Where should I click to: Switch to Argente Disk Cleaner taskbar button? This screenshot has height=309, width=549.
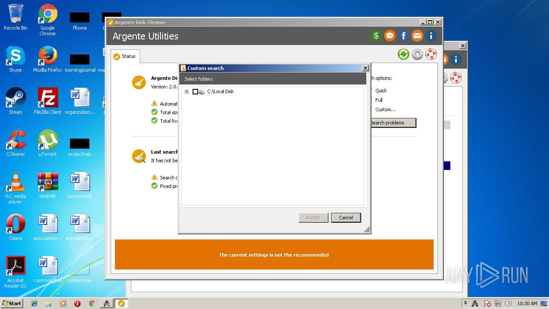[121, 303]
